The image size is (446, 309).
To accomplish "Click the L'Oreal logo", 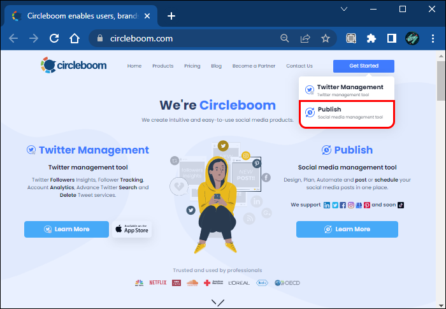I will [x=239, y=283].
